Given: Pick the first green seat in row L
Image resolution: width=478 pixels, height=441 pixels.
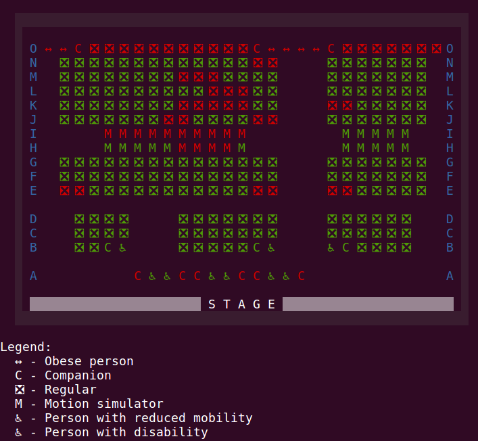Looking at the screenshot, I should 64,91.
